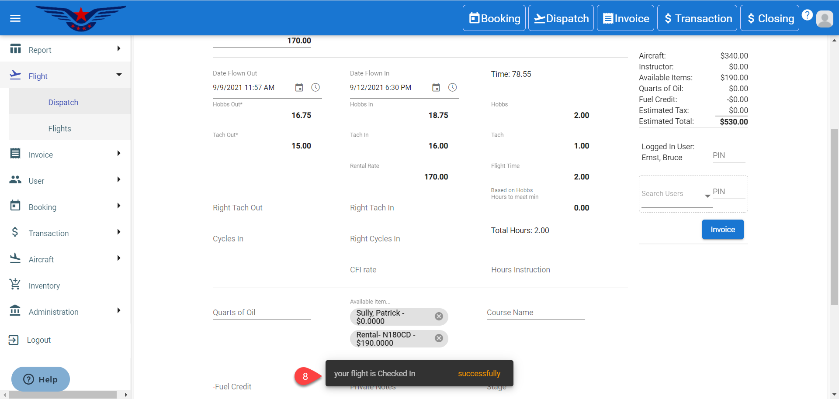Screen dimensions: 839x399
Task: Open the hamburger menu icon
Action: click(15, 18)
